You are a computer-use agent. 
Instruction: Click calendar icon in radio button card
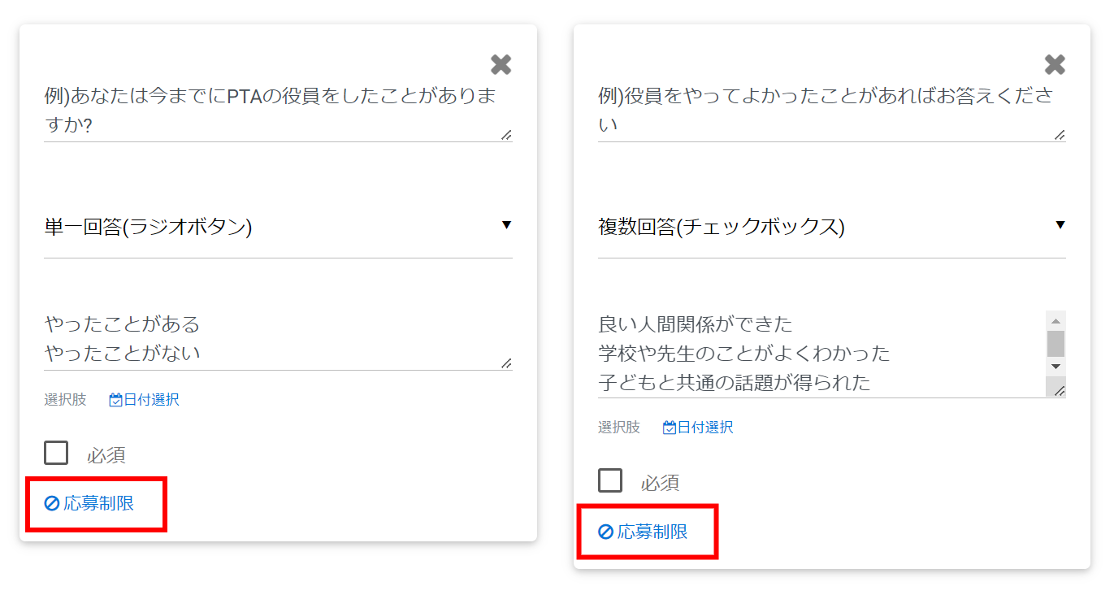pyautogui.click(x=115, y=400)
